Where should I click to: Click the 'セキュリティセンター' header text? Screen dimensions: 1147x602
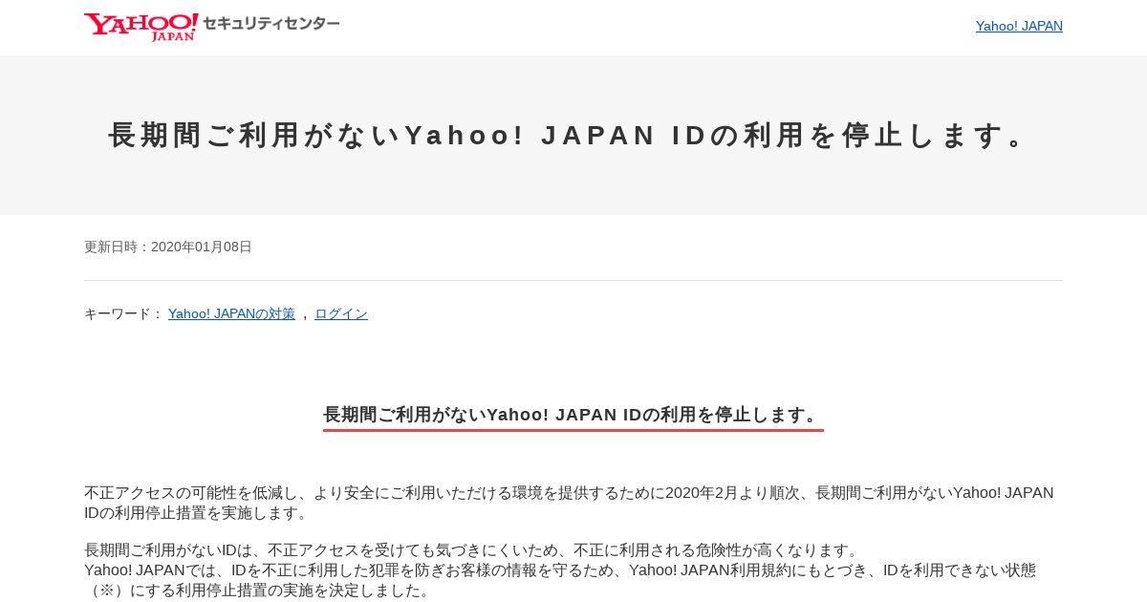coord(271,24)
